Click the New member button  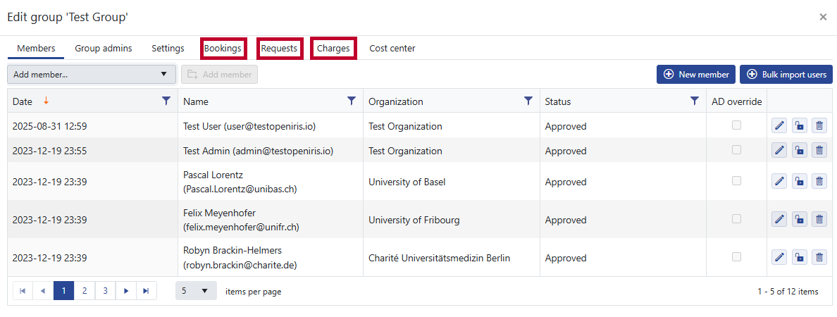696,74
